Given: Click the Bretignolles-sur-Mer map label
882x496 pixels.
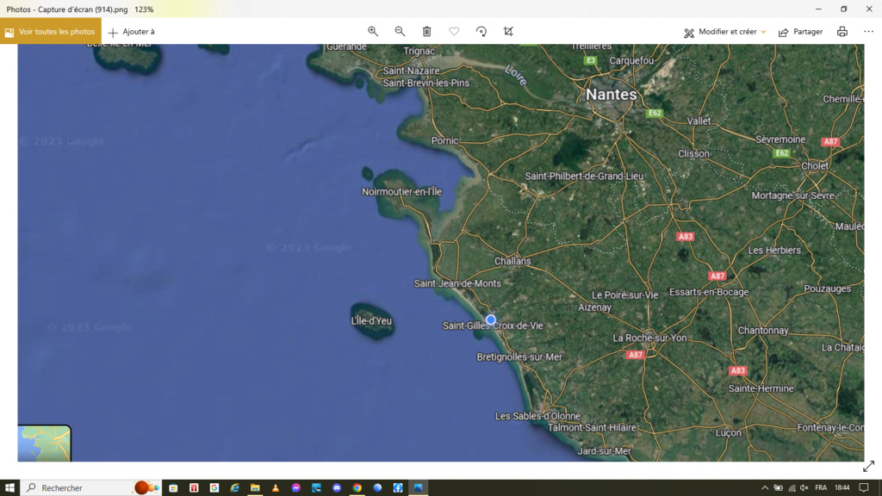Looking at the screenshot, I should [519, 357].
